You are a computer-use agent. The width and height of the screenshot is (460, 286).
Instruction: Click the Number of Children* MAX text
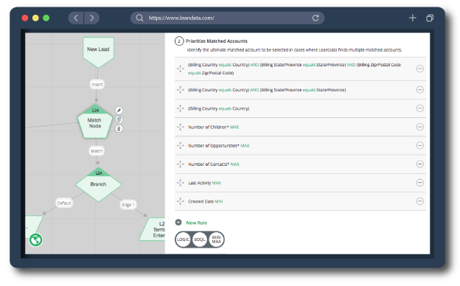point(214,128)
